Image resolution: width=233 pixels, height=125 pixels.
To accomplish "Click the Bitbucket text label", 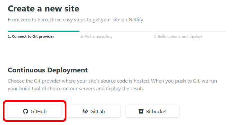I will 156,111.
